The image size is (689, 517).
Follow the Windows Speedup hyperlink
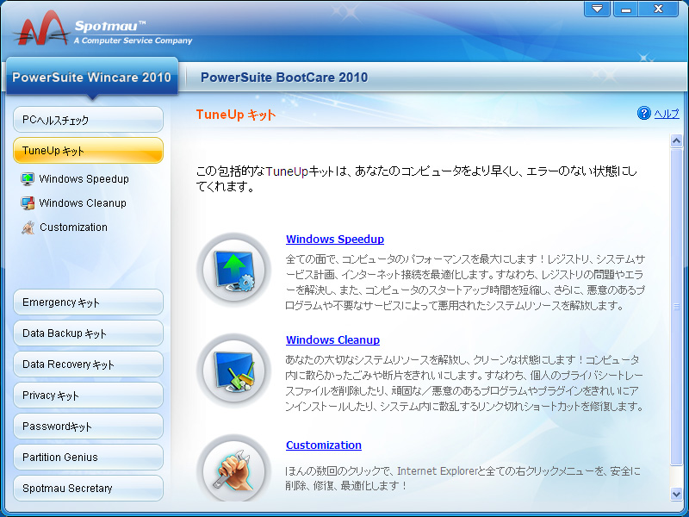coord(335,240)
